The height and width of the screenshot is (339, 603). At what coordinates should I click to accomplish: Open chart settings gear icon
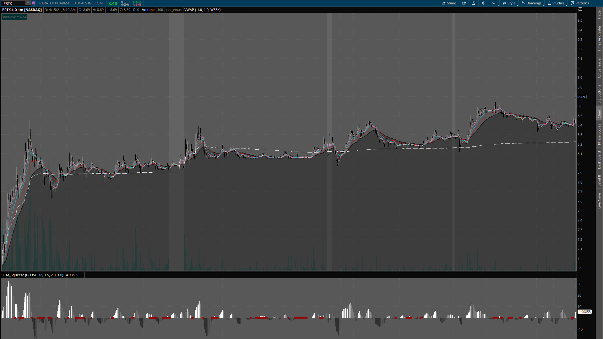(483, 3)
